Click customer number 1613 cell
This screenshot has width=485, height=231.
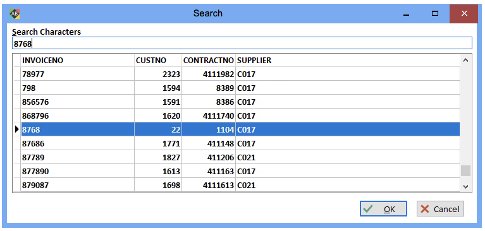point(158,172)
